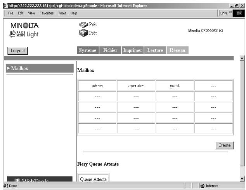The height and width of the screenshot is (190, 246).
Task: Switch to the Imprimer tab
Action: [x=133, y=50]
